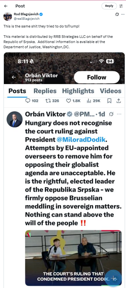Open the Reply button at top
The image size is (126, 288).
109,6
